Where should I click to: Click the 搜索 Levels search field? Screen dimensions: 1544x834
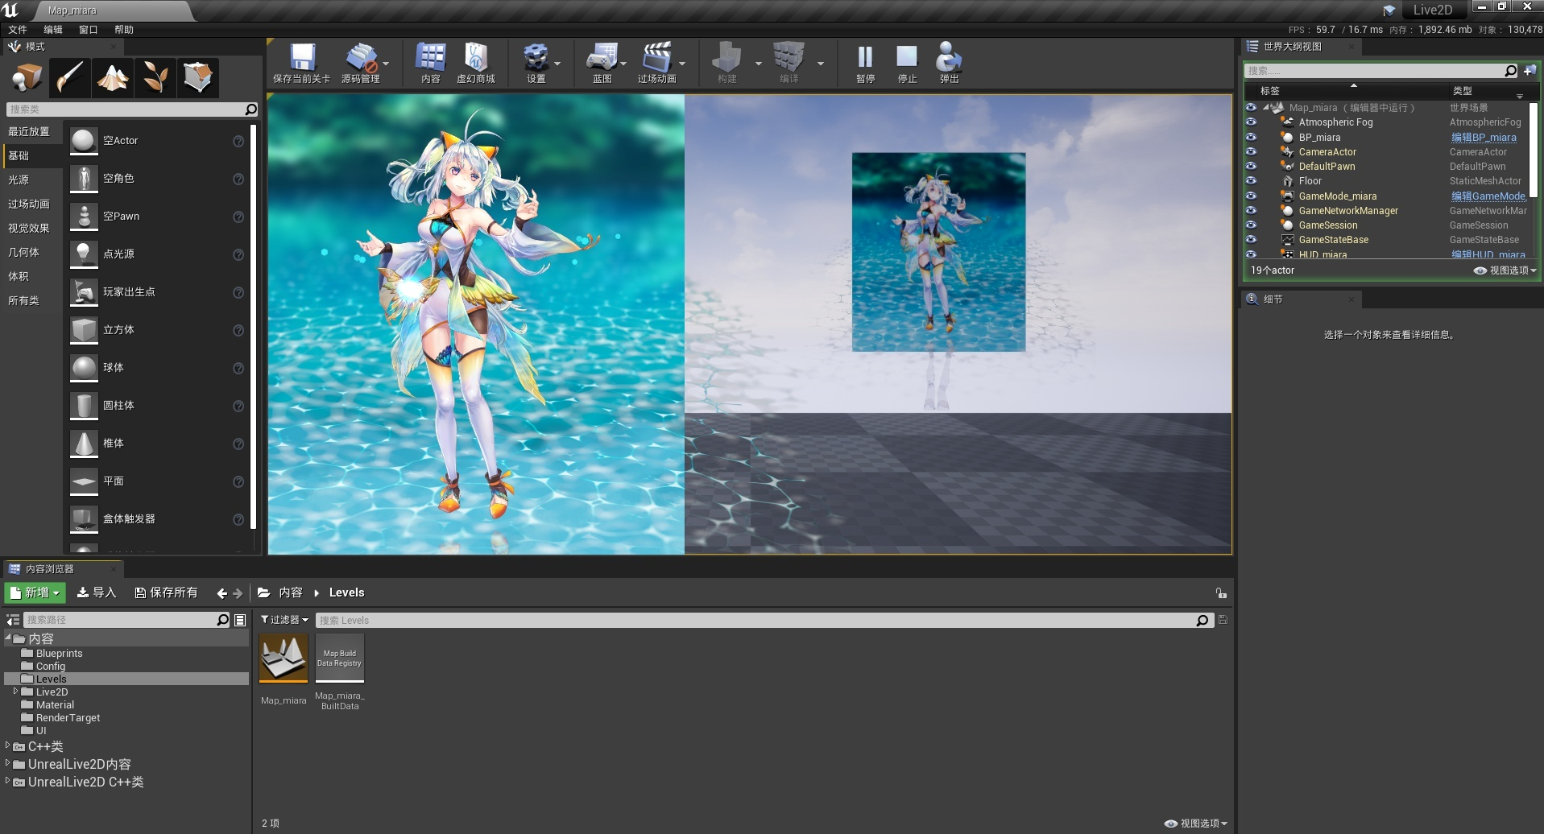coord(764,621)
